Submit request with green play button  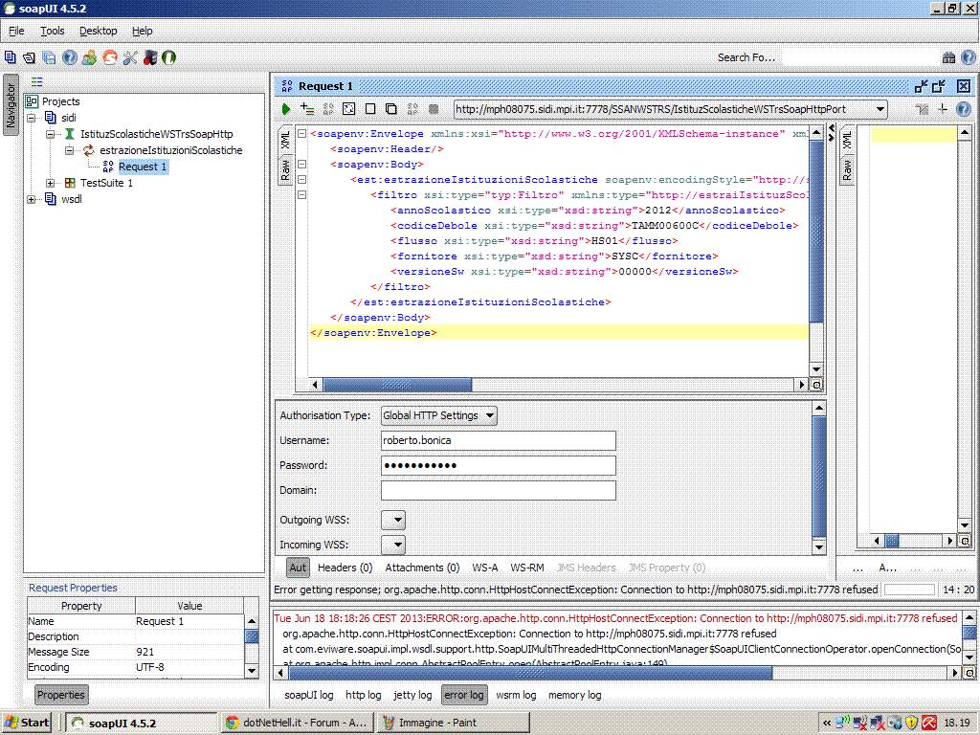pos(286,109)
